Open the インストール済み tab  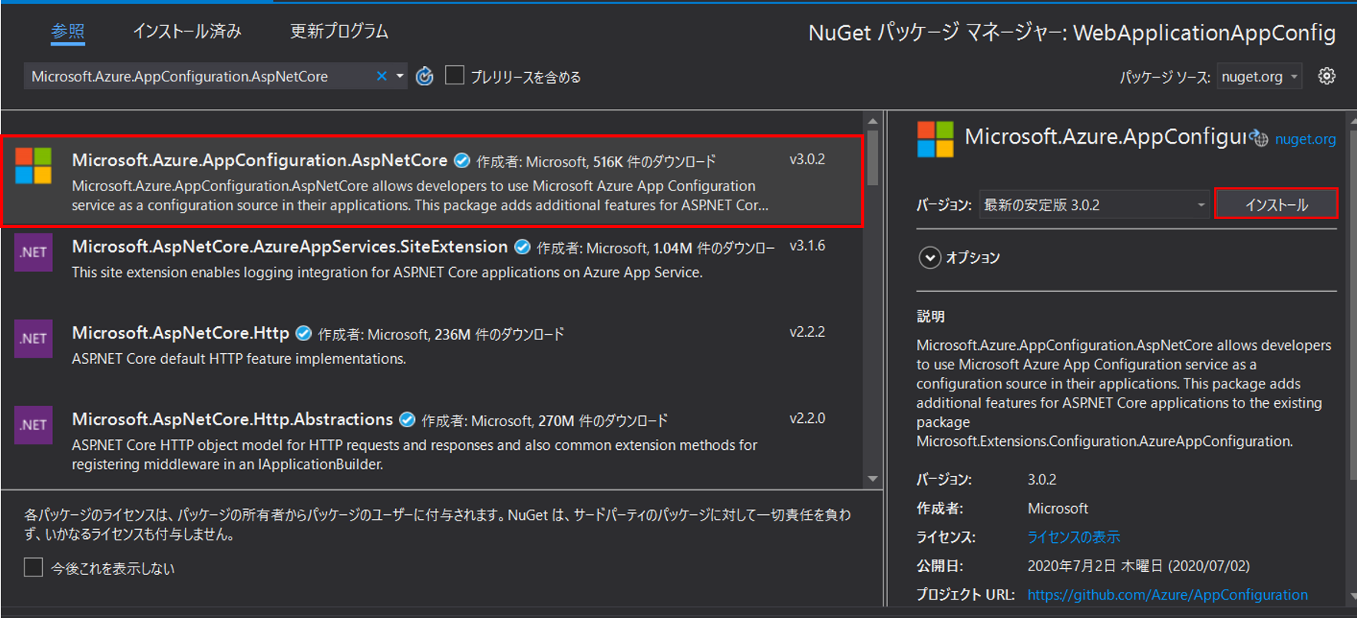(x=187, y=31)
